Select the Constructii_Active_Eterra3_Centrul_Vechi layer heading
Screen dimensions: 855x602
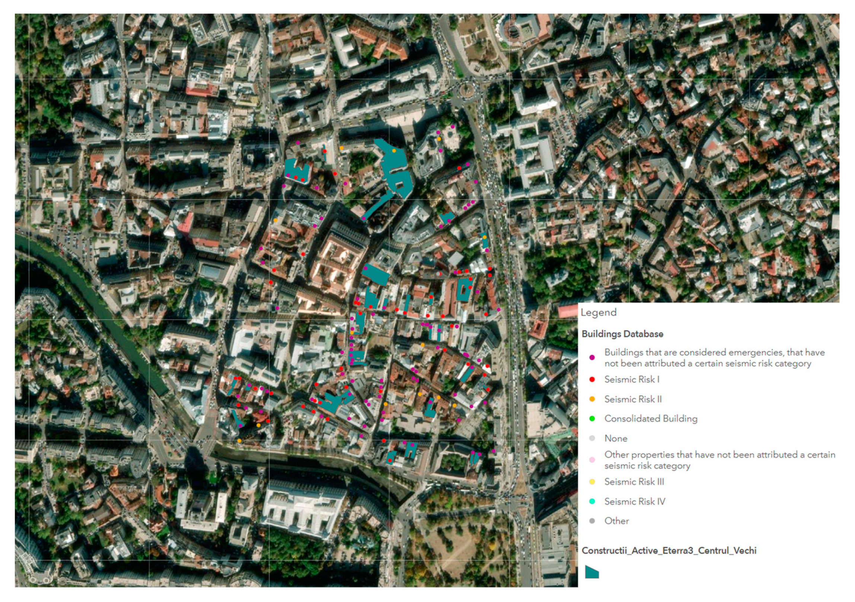click(669, 551)
